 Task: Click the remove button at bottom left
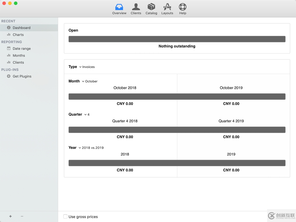point(22,216)
